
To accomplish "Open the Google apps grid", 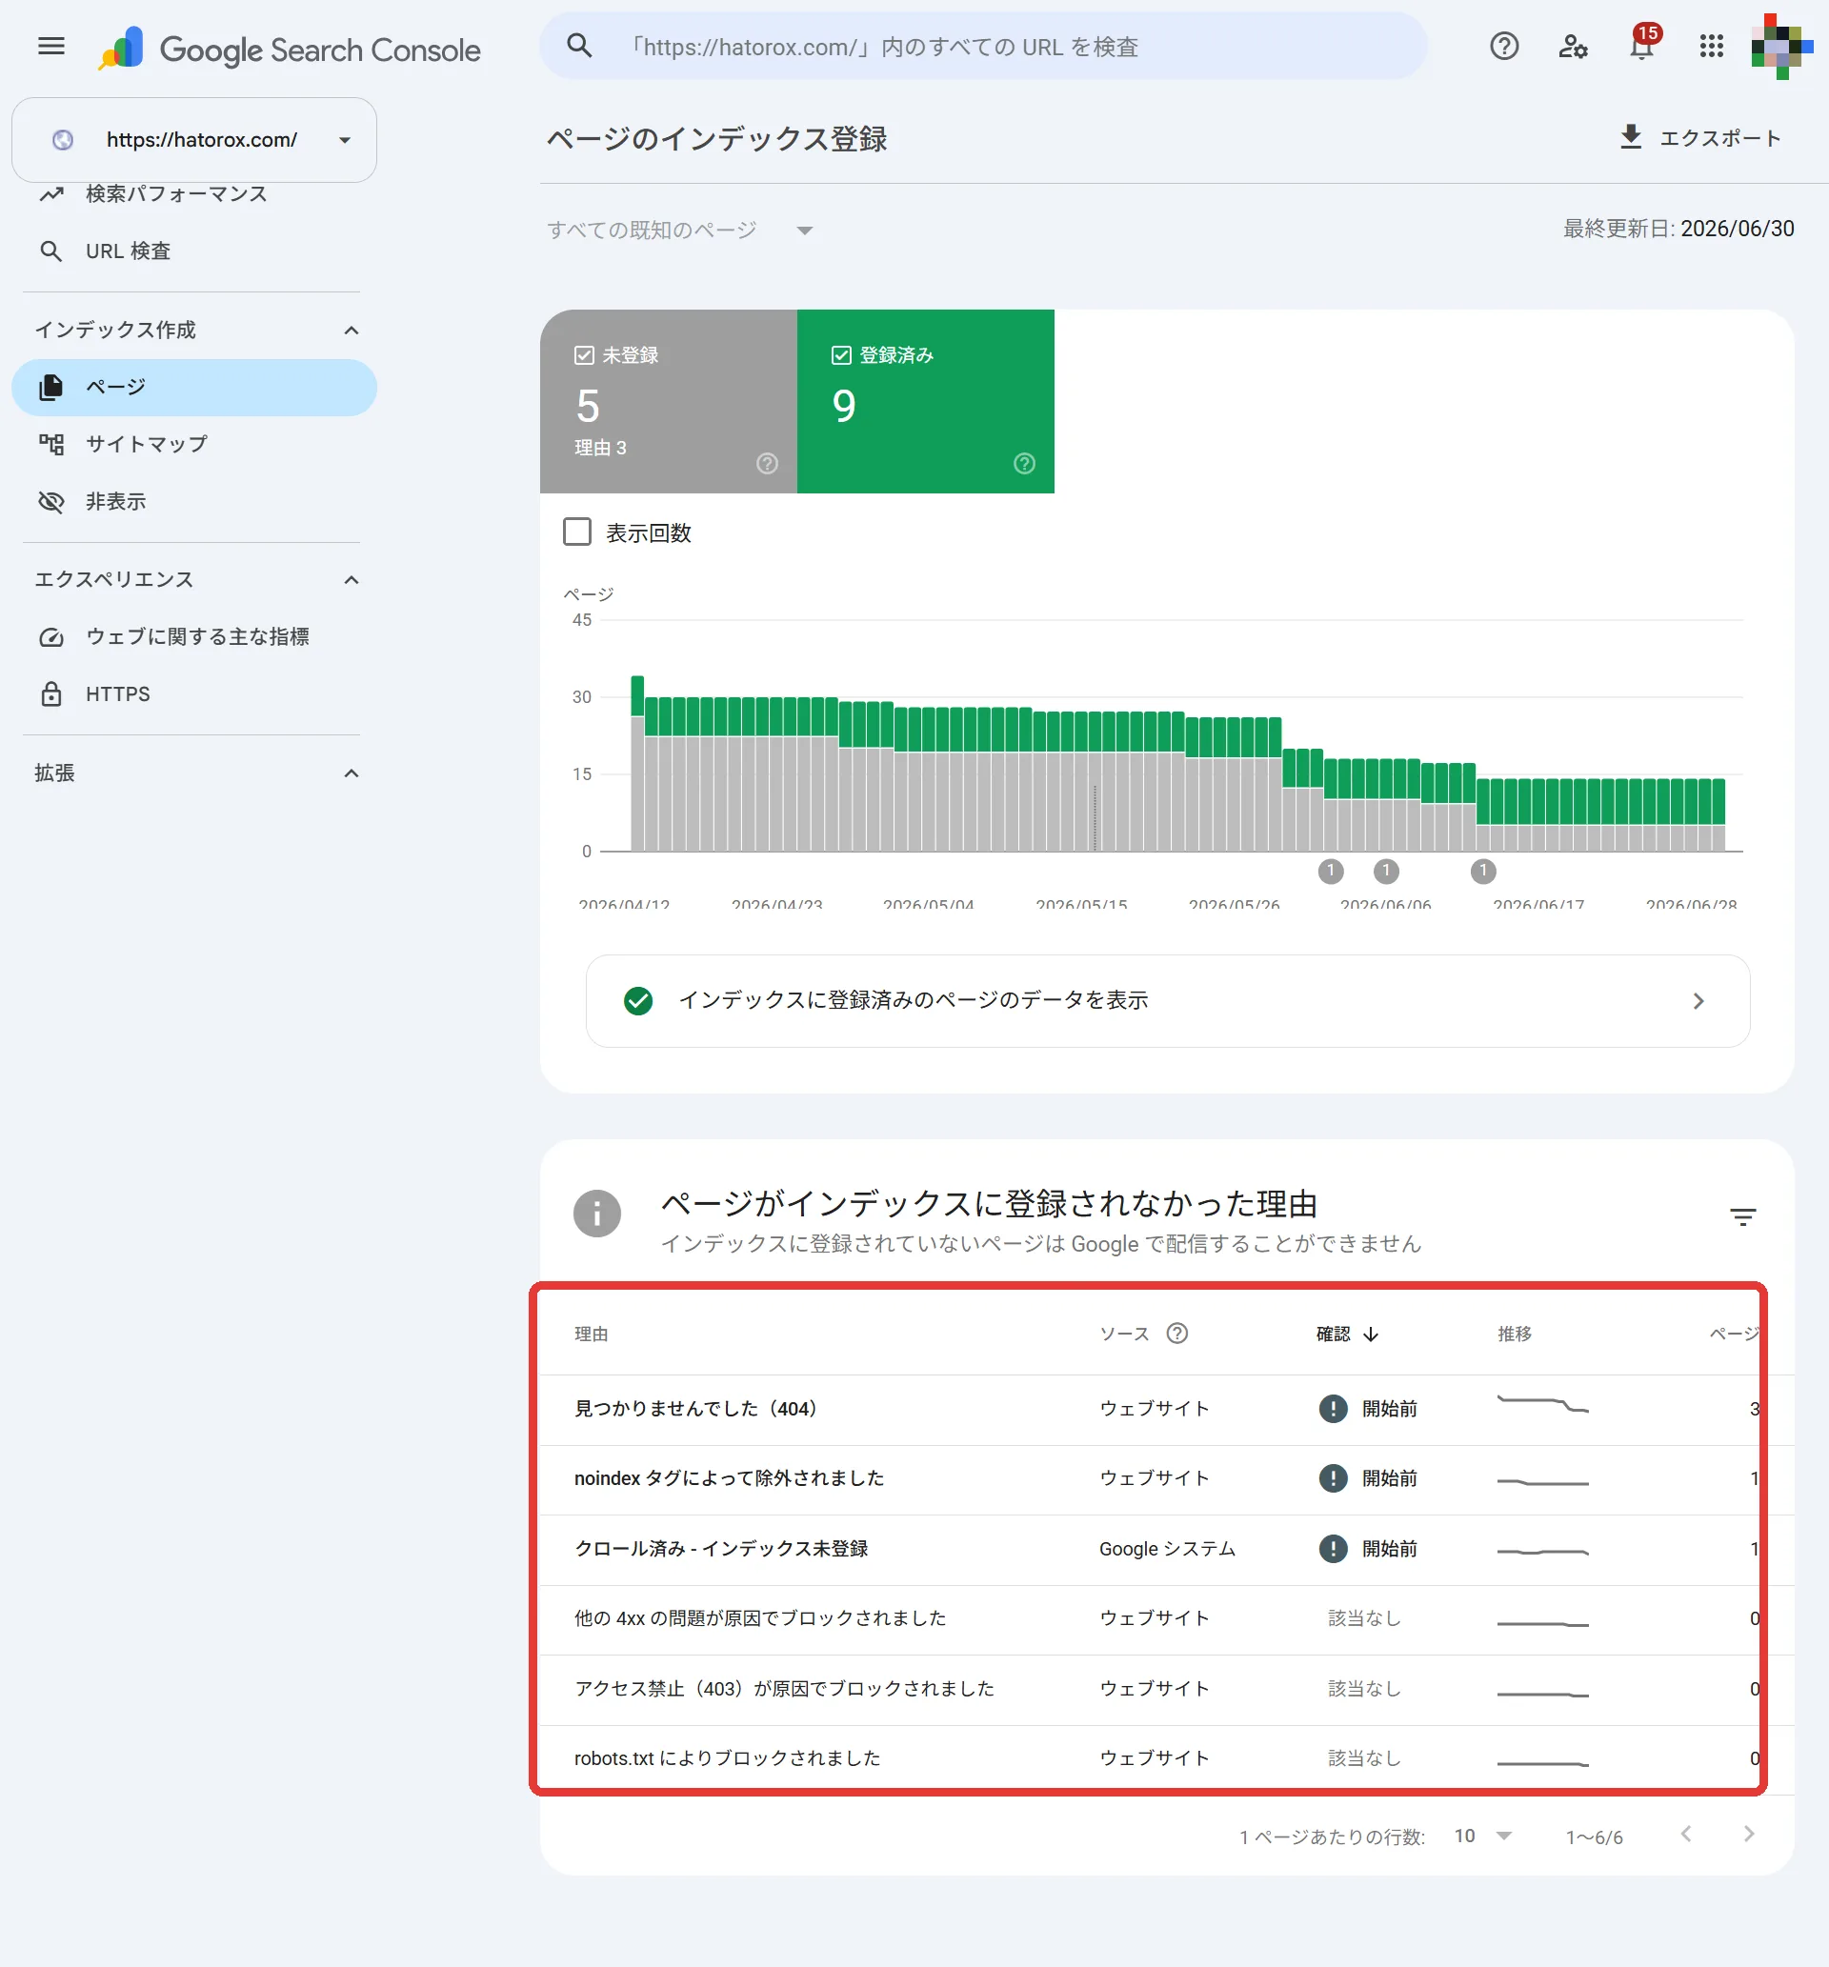I will pos(1711,47).
